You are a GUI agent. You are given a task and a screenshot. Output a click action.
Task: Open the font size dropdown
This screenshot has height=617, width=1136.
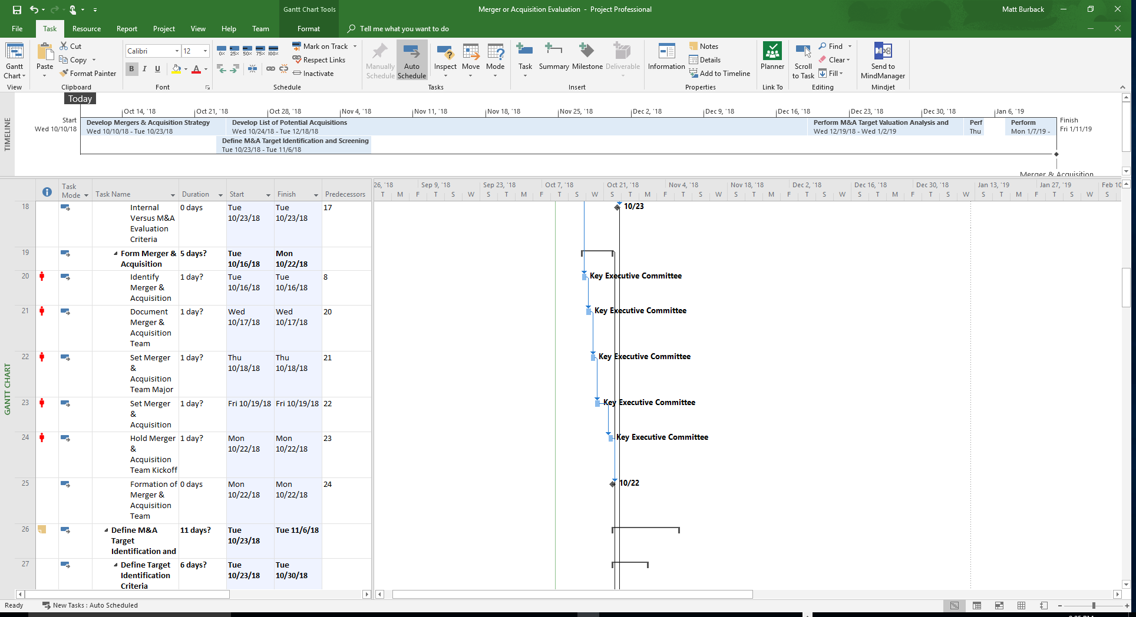(205, 51)
